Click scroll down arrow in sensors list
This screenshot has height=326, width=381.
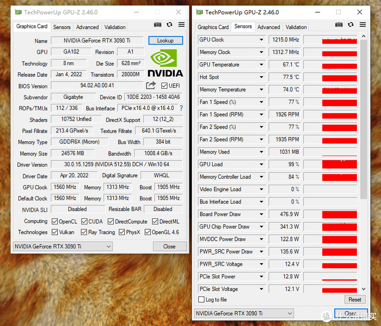click(363, 289)
